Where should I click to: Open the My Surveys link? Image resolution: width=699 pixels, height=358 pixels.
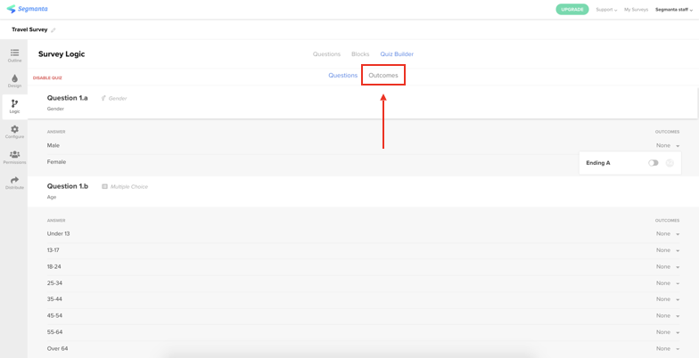coord(636,9)
